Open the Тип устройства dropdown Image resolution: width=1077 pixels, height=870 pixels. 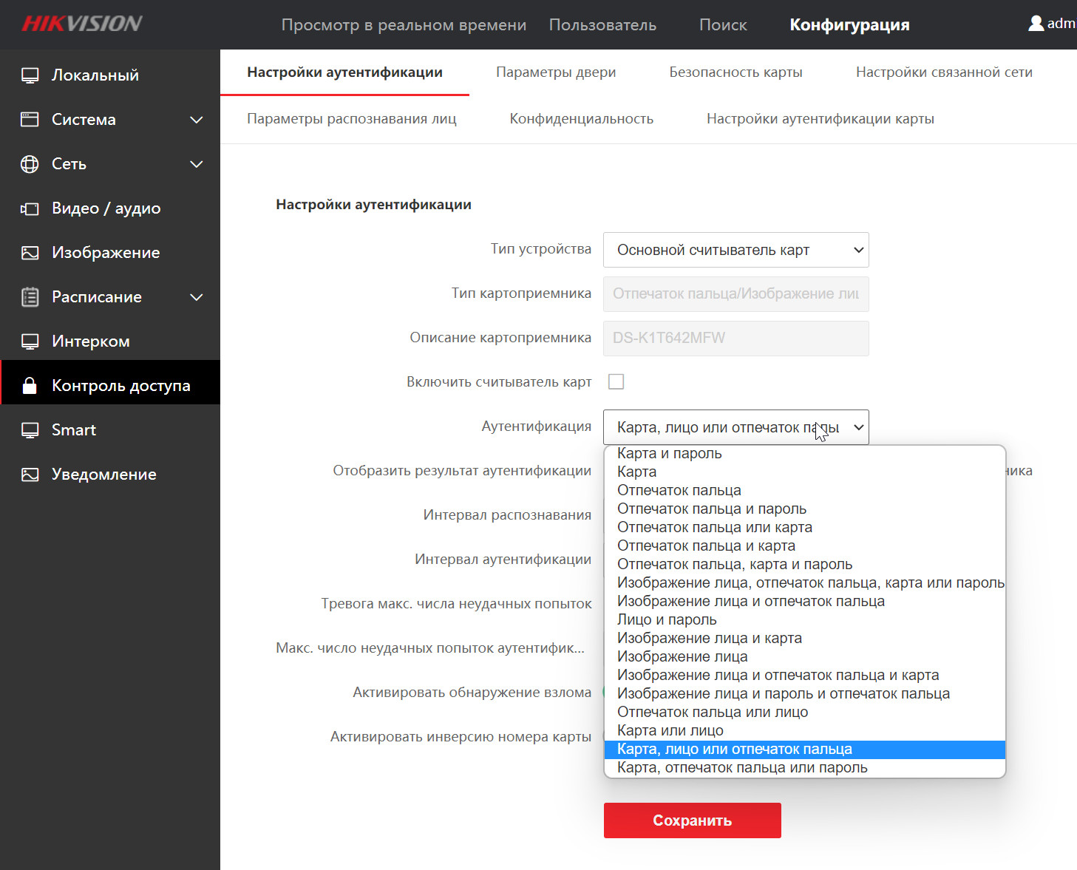pos(735,250)
